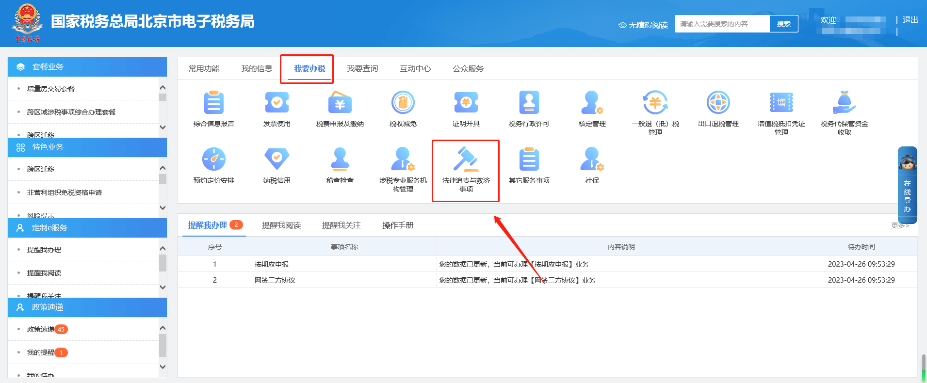Click 按期应申报 in the table

272,264
